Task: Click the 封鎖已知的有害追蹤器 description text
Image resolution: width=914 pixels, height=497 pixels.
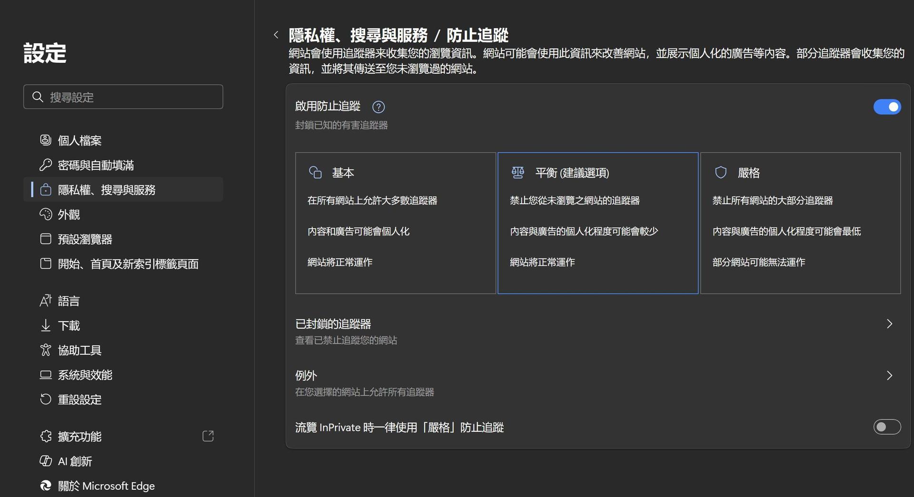Action: (341, 125)
